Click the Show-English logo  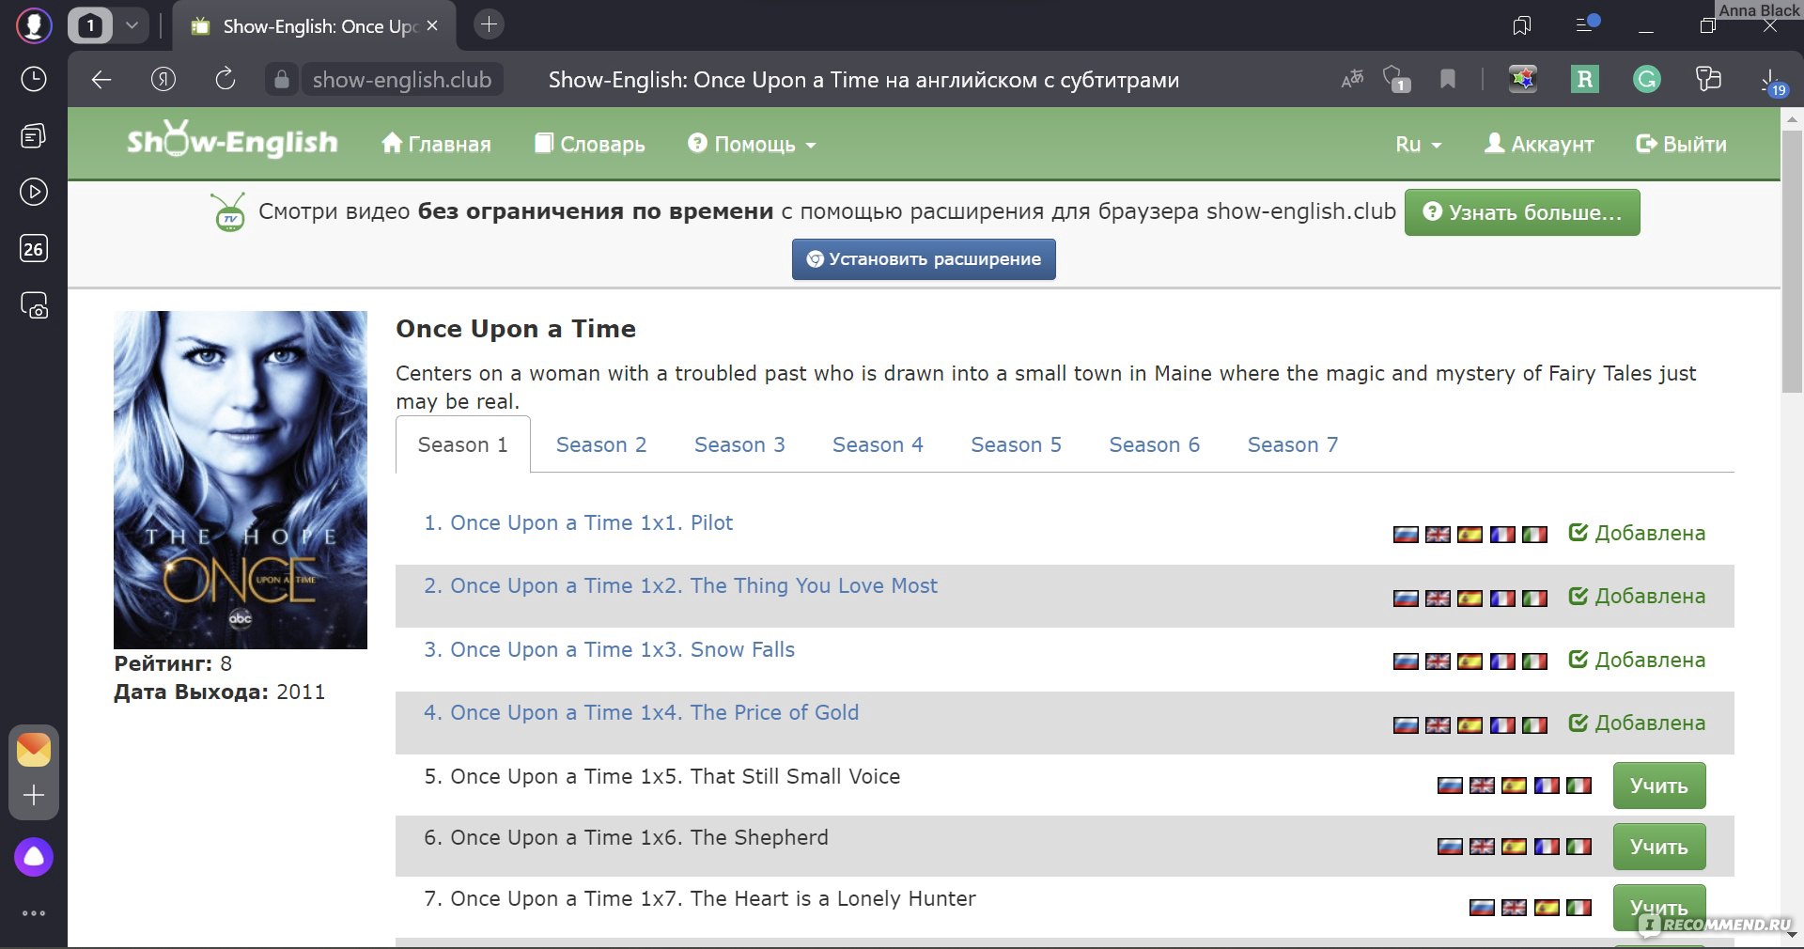tap(232, 140)
